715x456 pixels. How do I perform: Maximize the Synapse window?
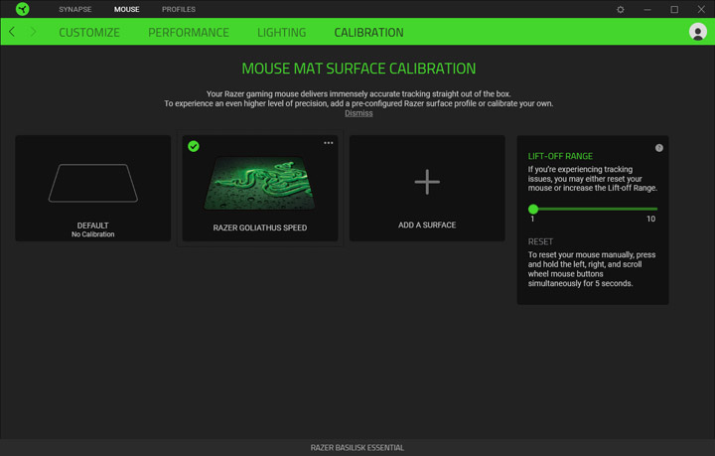[x=674, y=9]
